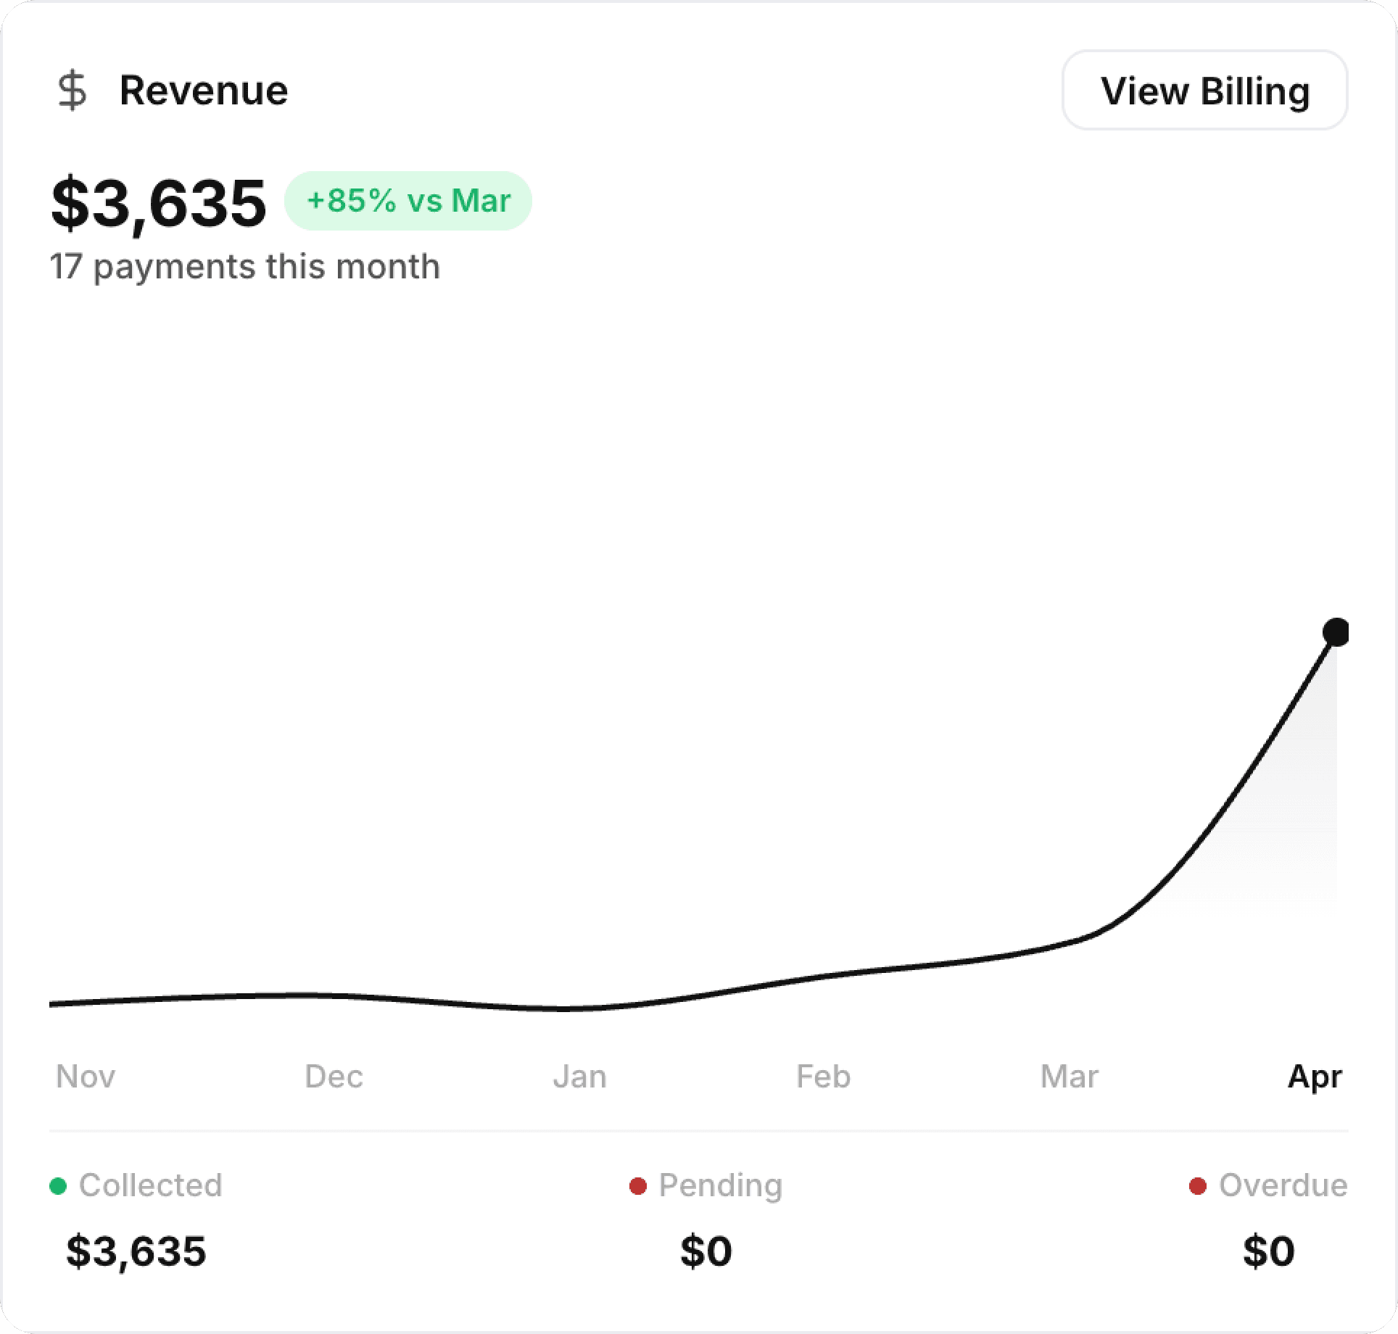Click the Collected $3,635 amount
This screenshot has height=1334, width=1398.
136,1251
